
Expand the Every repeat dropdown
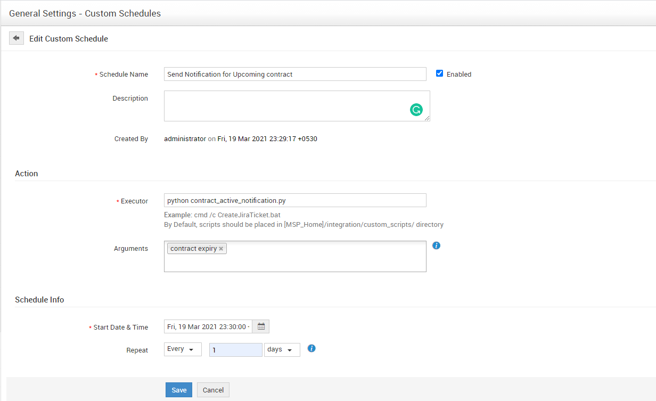pyautogui.click(x=183, y=349)
